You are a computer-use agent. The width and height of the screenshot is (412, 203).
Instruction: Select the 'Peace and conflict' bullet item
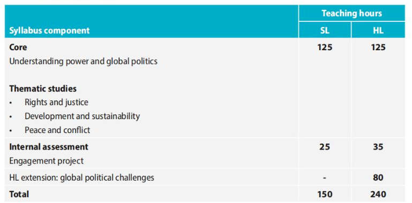[57, 130]
